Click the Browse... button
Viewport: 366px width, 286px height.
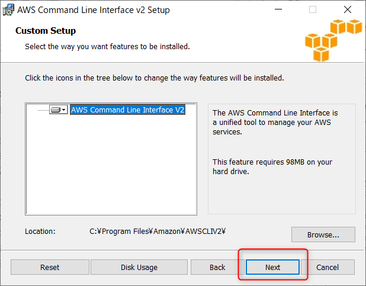323,234
